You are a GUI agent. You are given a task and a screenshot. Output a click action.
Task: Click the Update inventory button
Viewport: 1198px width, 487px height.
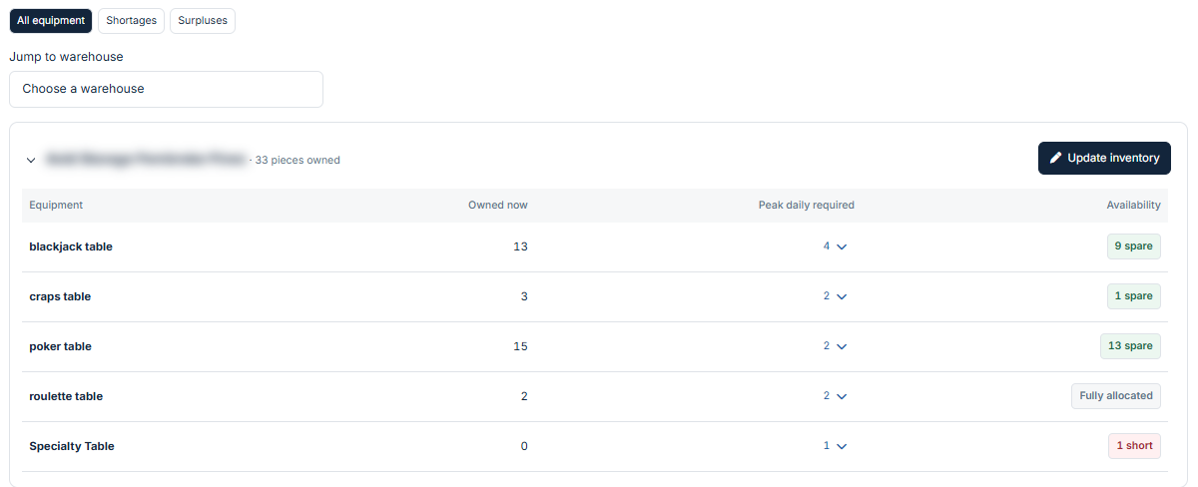click(1104, 158)
